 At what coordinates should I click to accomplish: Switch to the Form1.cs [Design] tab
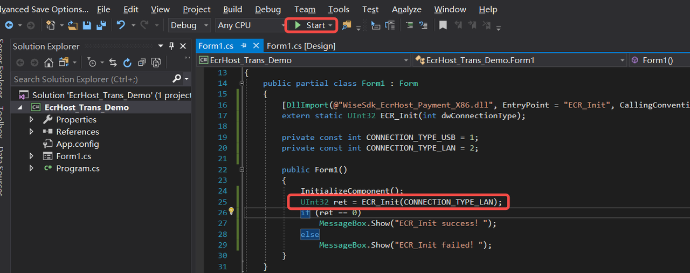301,46
